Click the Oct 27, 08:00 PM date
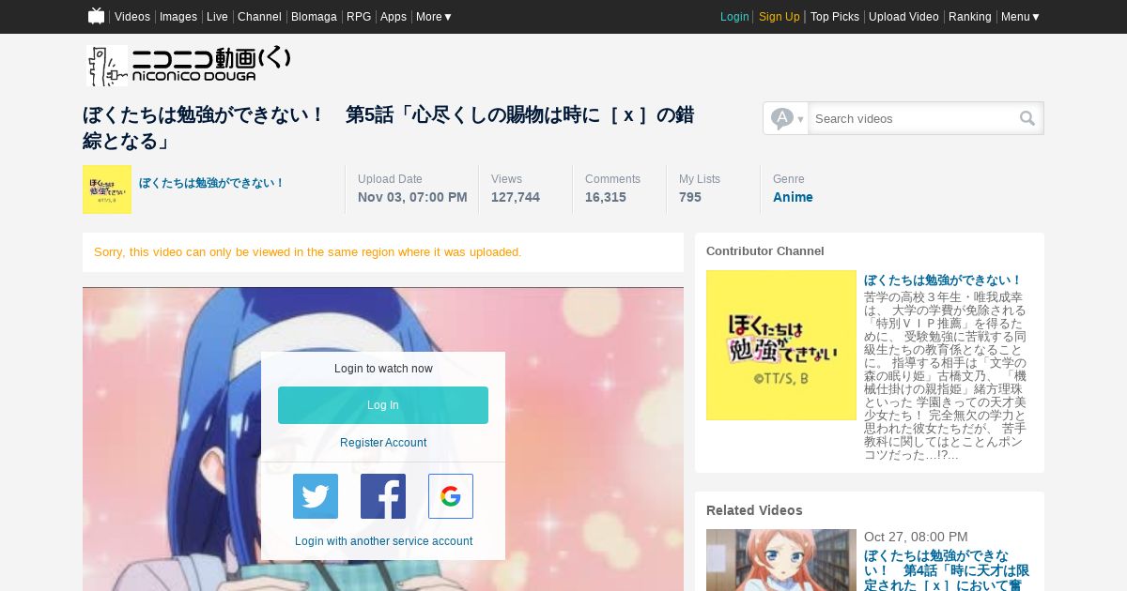 click(916, 537)
